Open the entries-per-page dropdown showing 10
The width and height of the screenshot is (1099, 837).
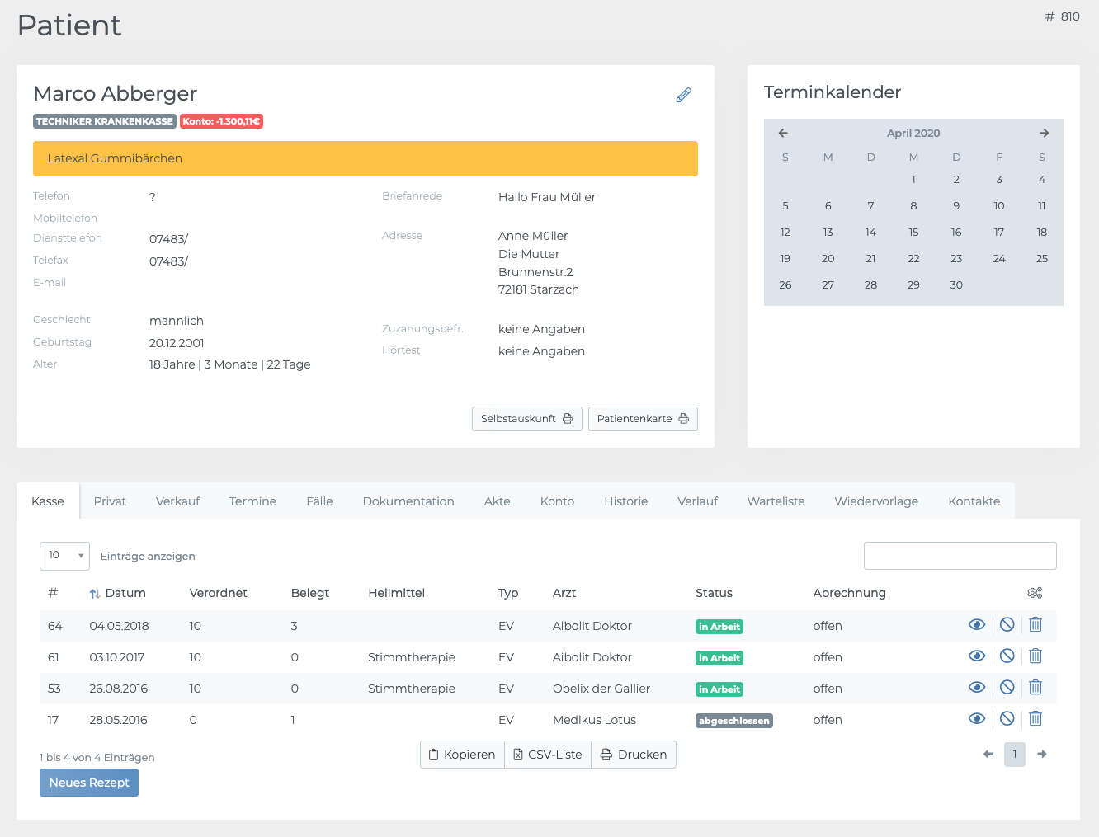click(64, 556)
